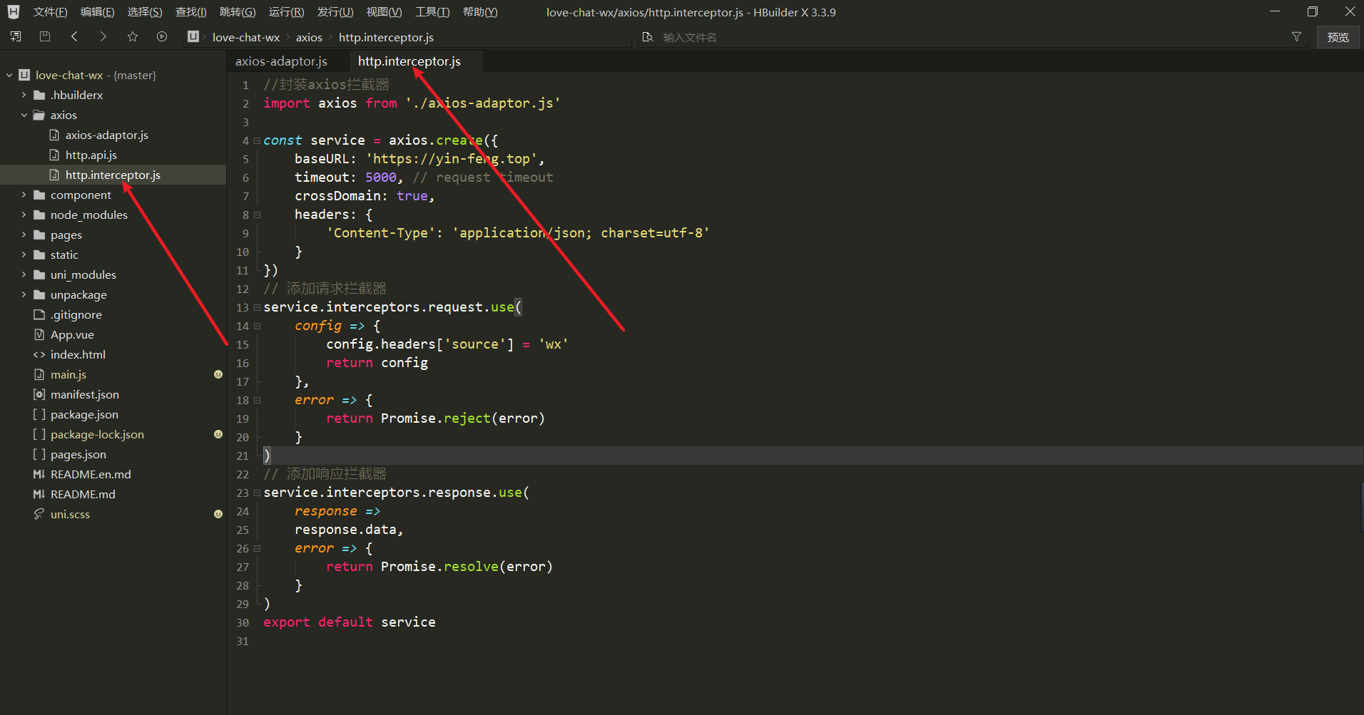Click the save file toolbar icon
The image size is (1364, 715).
45,36
